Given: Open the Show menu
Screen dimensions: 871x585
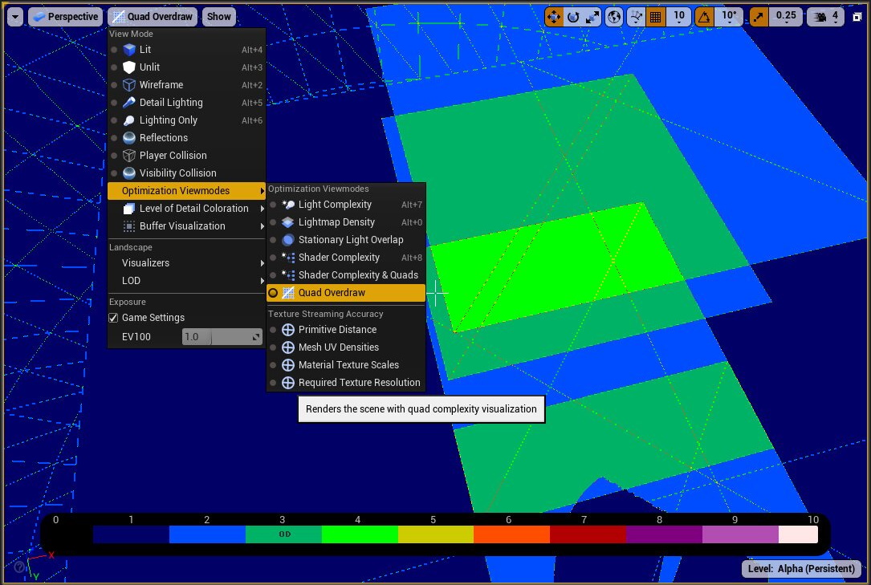Looking at the screenshot, I should [218, 16].
